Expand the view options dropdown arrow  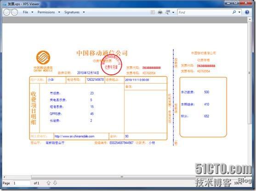coord(173,12)
